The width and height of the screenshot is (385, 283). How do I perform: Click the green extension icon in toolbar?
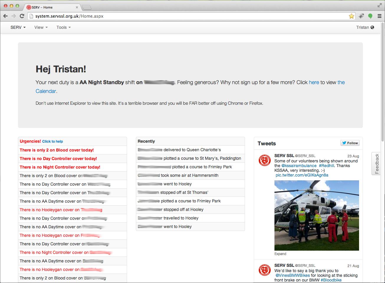tap(370, 16)
